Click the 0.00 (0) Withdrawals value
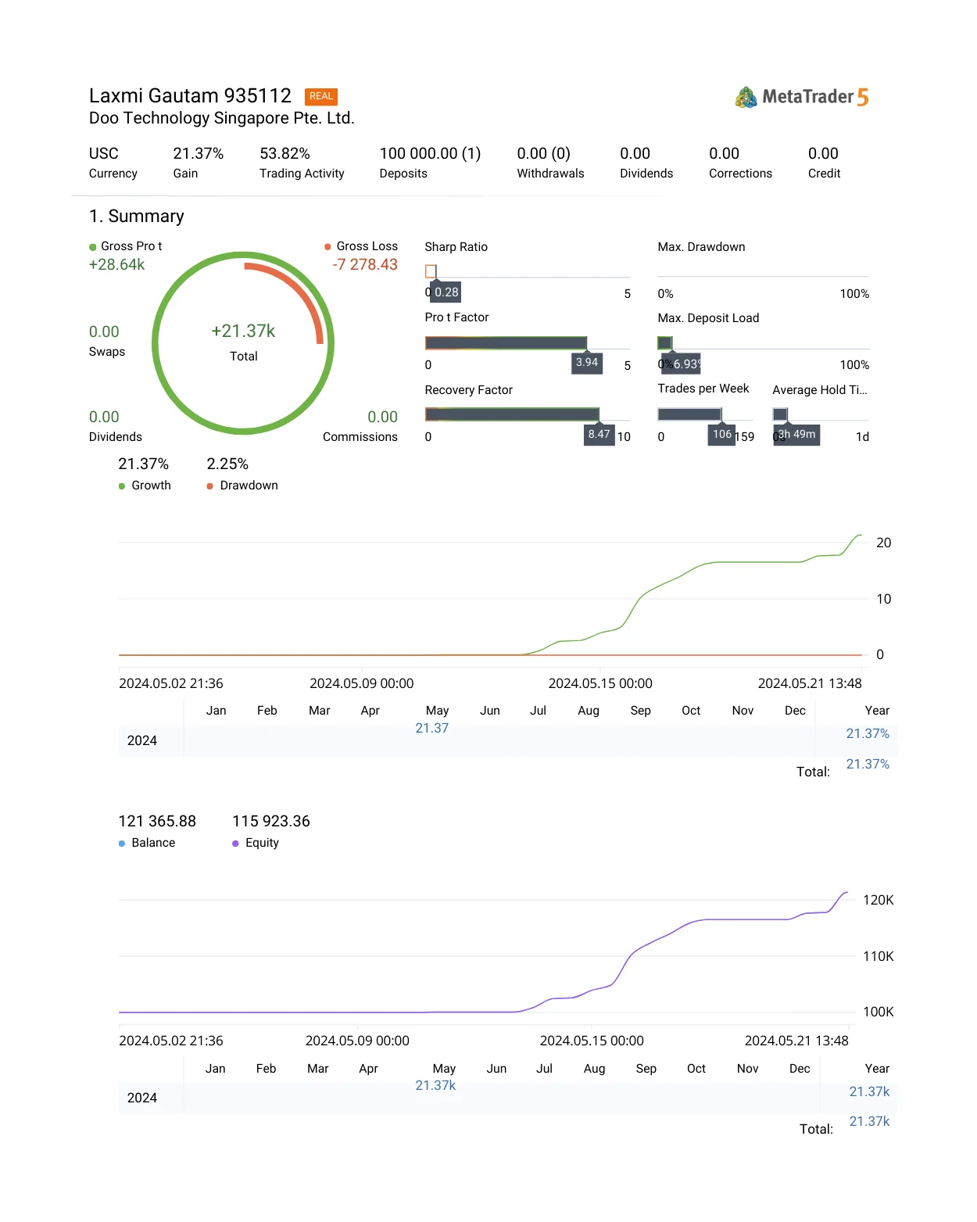Viewport: 977px width, 1222px height. point(544,154)
